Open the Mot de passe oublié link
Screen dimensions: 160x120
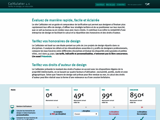135,5
